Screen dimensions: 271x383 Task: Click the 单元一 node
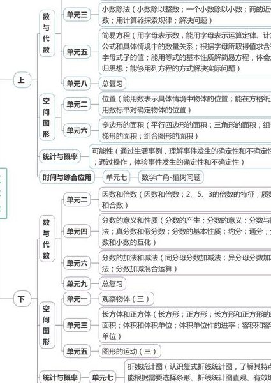pyautogui.click(x=77, y=299)
